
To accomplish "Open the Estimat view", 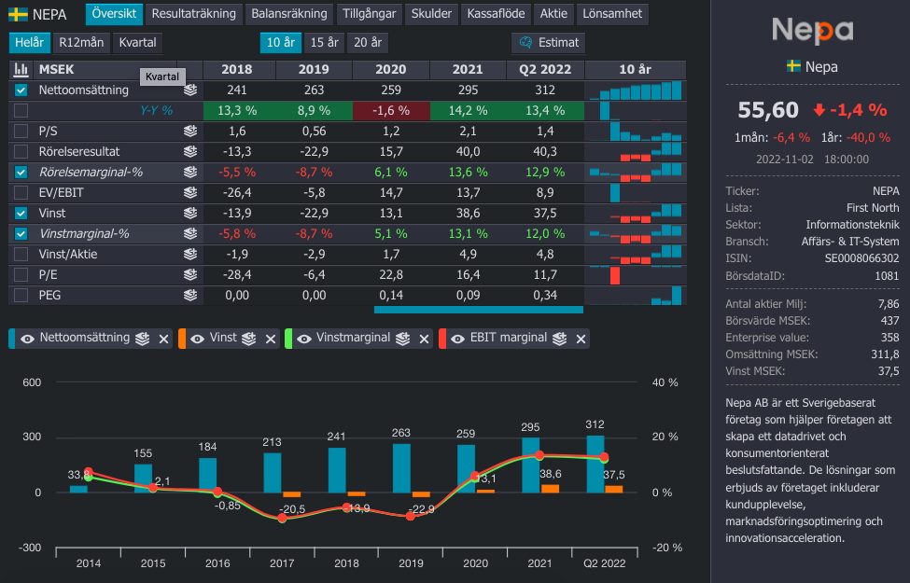I will [549, 43].
